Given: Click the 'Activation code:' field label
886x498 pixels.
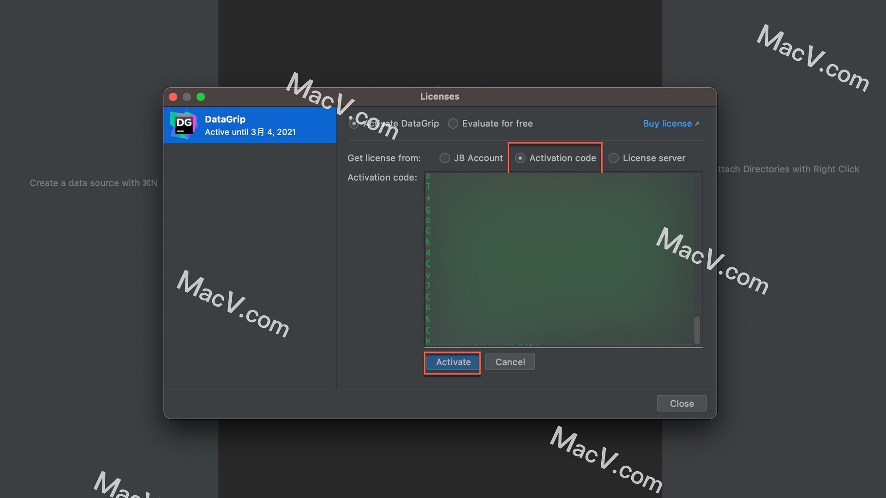Looking at the screenshot, I should point(382,178).
